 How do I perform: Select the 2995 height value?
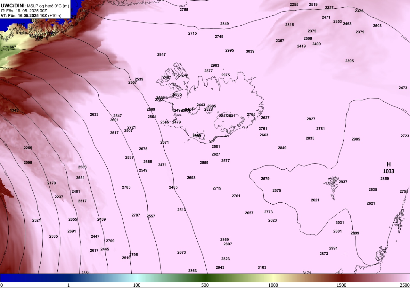point(230,50)
